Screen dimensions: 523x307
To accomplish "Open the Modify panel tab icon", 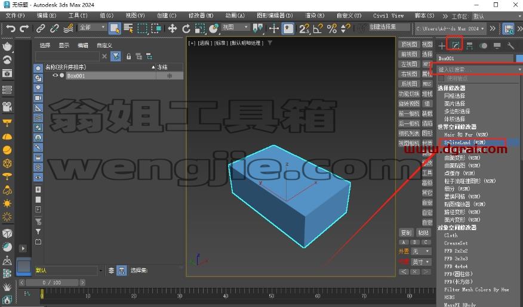I will (x=456, y=45).
